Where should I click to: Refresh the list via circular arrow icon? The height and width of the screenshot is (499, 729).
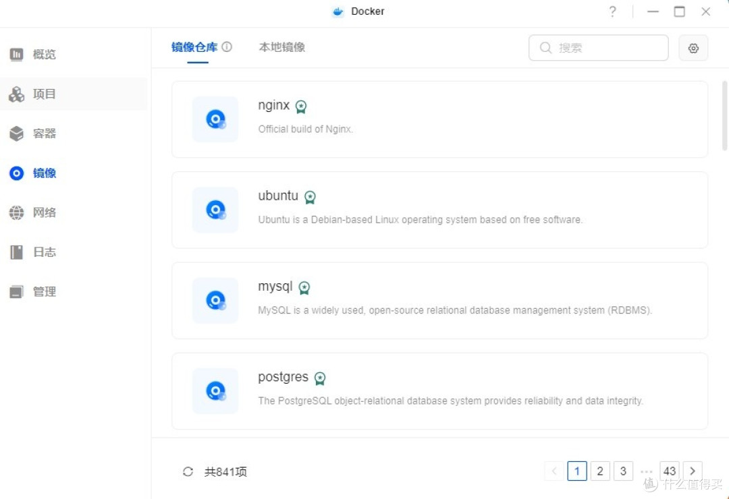(188, 471)
